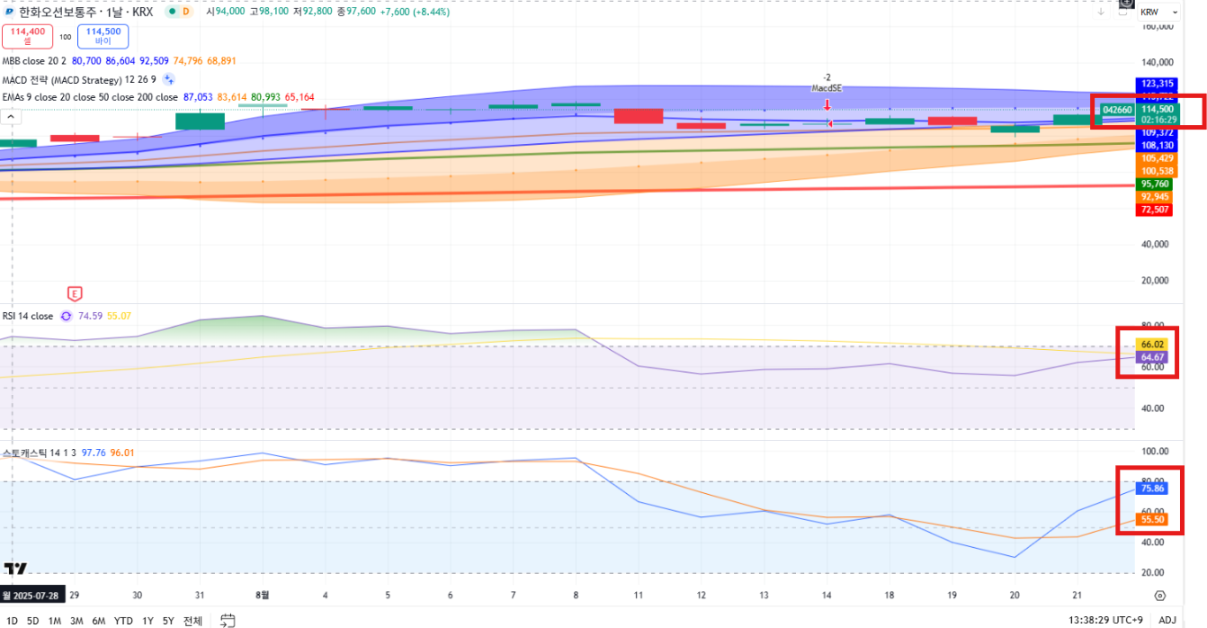The height and width of the screenshot is (628, 1207).
Task: Select the 3M date range
Action: (76, 620)
